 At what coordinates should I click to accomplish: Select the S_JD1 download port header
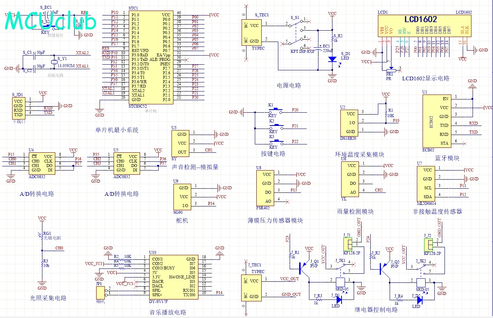(18, 108)
